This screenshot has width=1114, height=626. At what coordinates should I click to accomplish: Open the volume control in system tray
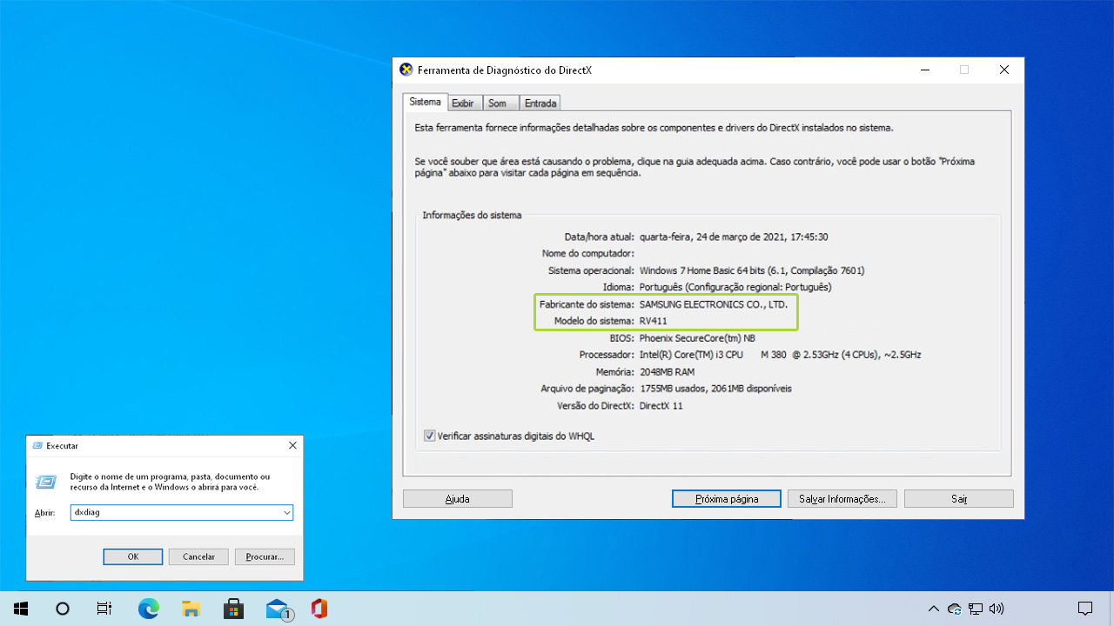pyautogui.click(x=997, y=609)
